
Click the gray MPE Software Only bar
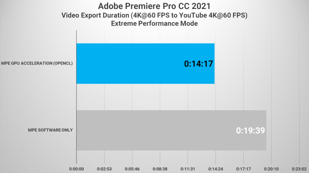pyautogui.click(x=171, y=130)
